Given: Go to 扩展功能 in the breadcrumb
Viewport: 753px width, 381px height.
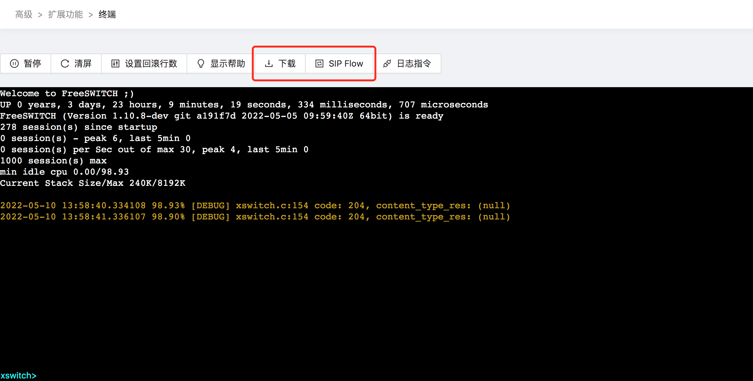Looking at the screenshot, I should 66,14.
